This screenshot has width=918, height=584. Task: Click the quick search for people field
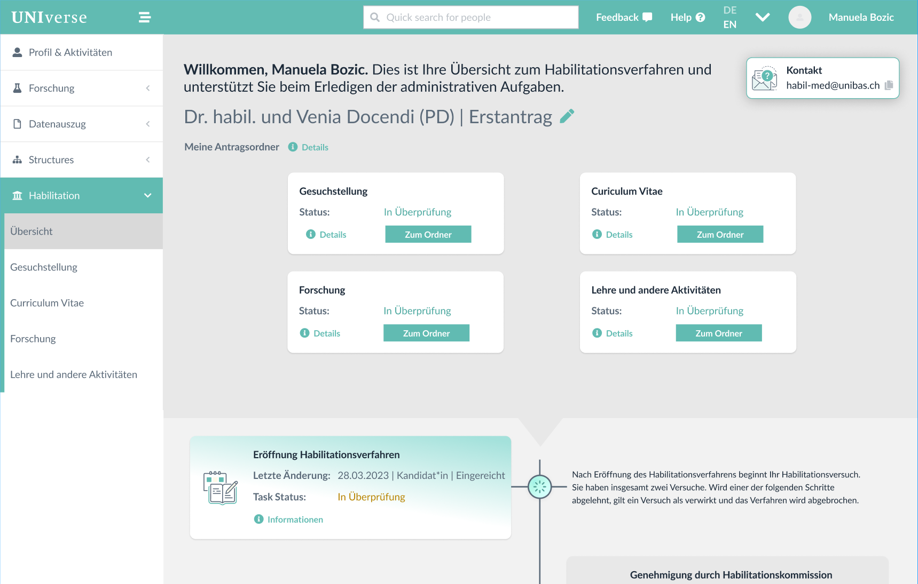click(x=470, y=18)
